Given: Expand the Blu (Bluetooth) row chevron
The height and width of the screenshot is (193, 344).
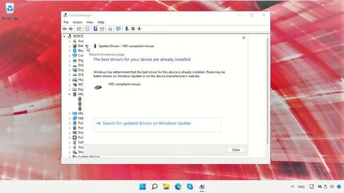Looking at the screenshot, I should pyautogui.click(x=69, y=50).
